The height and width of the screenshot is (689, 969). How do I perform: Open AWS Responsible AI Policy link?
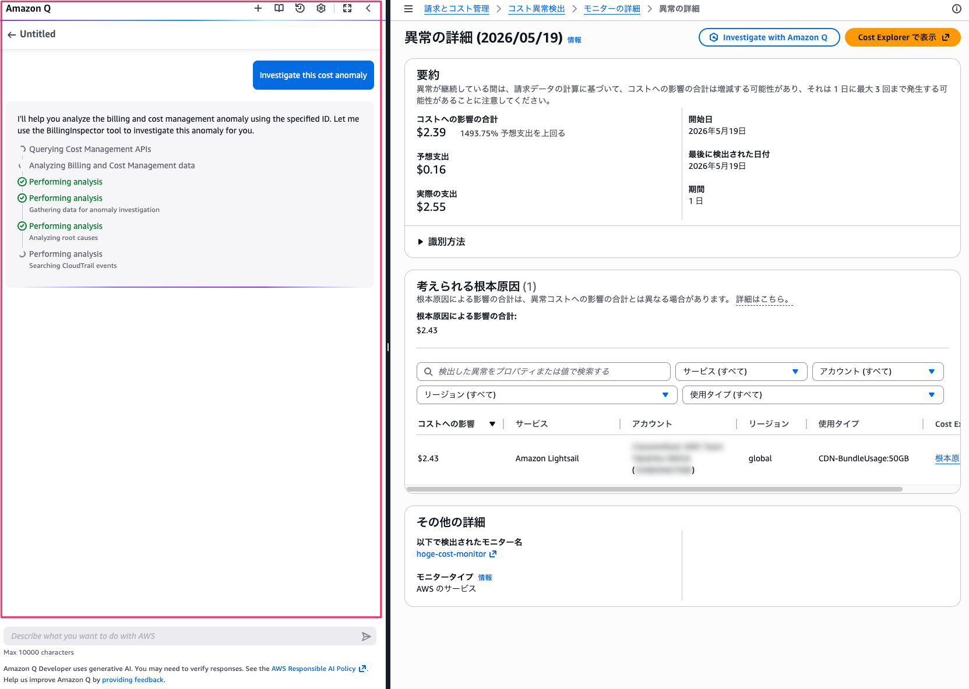click(313, 669)
